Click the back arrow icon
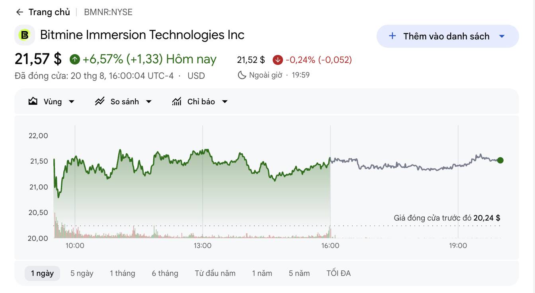This screenshot has height=293, width=535. 20,12
